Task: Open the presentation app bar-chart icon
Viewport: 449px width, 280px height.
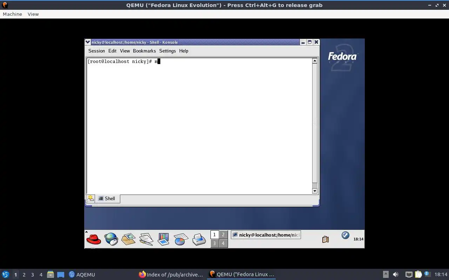Action: [163, 239]
